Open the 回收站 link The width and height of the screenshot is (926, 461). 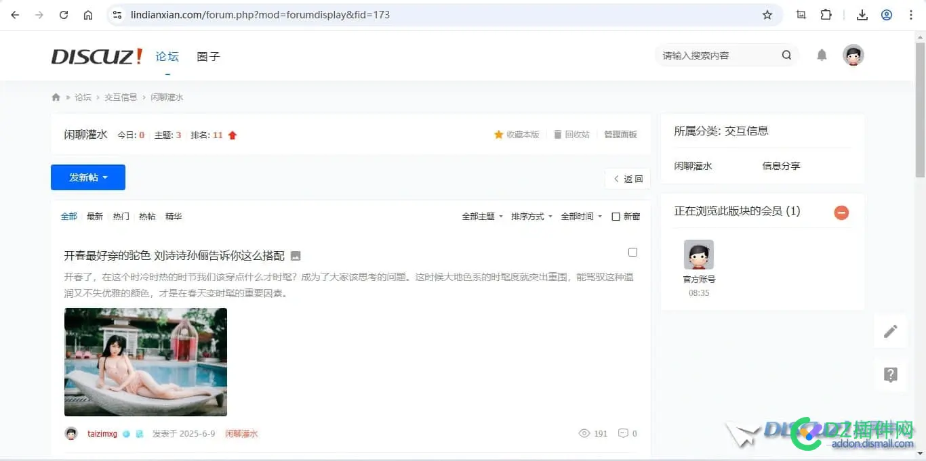pos(571,135)
